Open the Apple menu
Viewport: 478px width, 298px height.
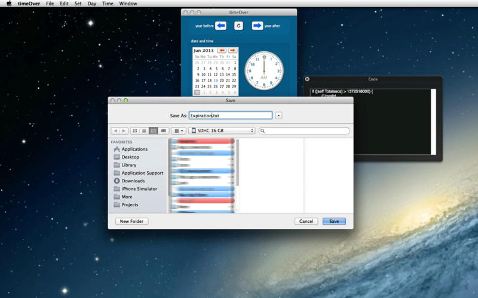click(9, 4)
